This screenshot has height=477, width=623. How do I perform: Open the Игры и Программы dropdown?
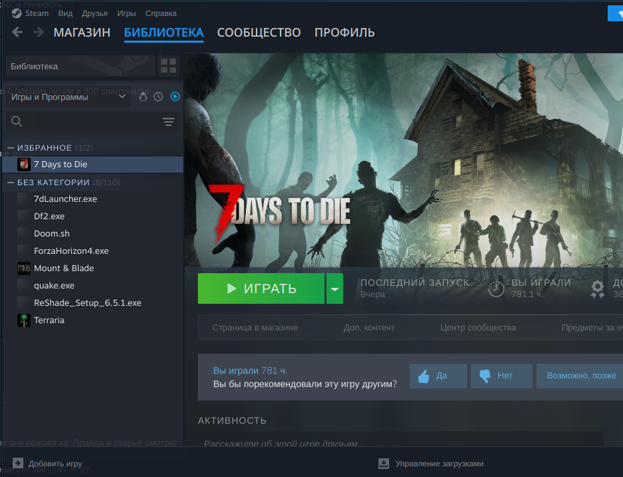pyautogui.click(x=69, y=97)
